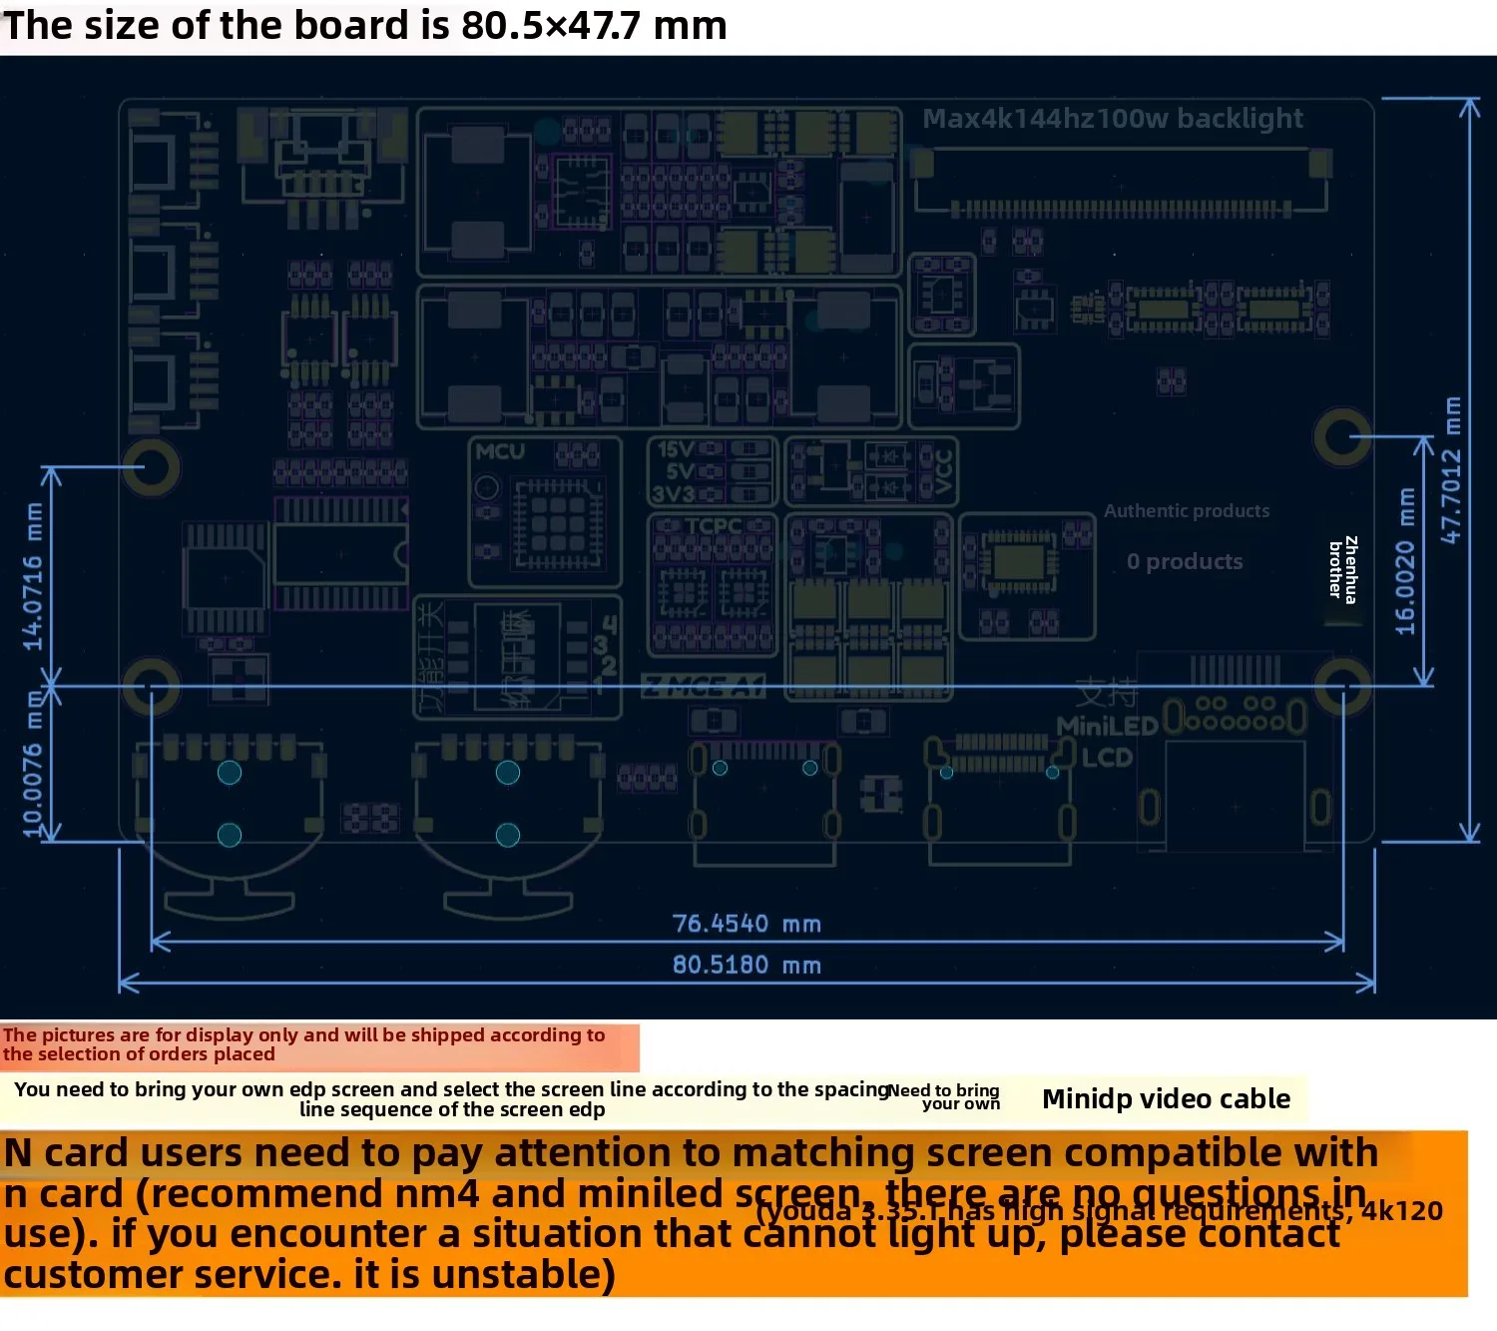This screenshot has height=1331, width=1497.
Task: Click the VCC label on the board
Action: pyautogui.click(x=943, y=471)
